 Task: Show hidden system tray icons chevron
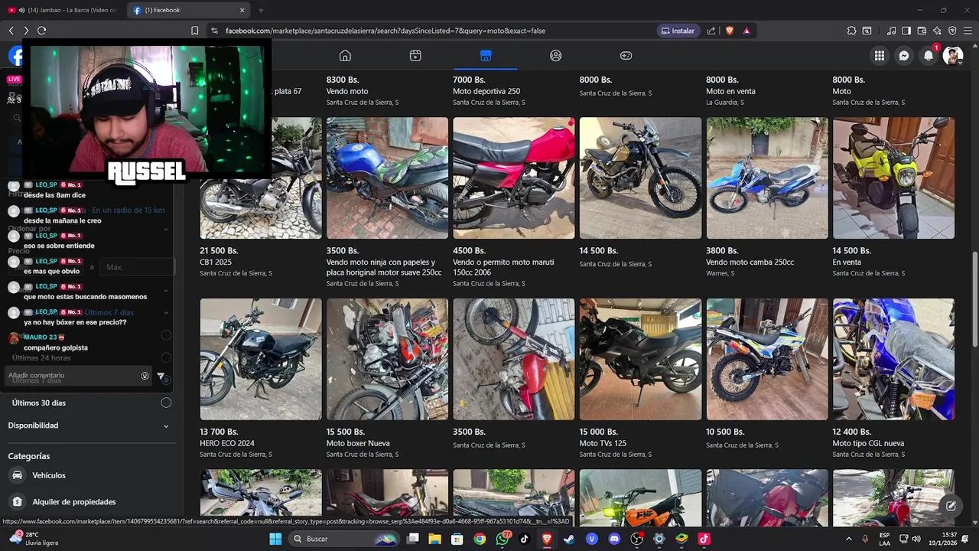click(848, 539)
